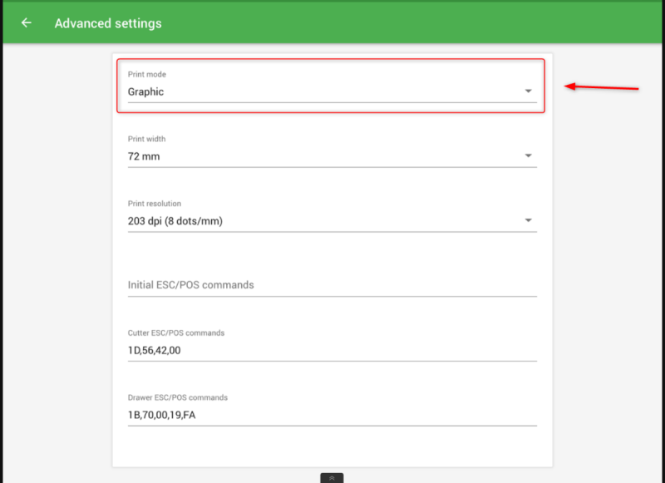Click the Print resolution label
665x483 pixels.
pos(155,204)
